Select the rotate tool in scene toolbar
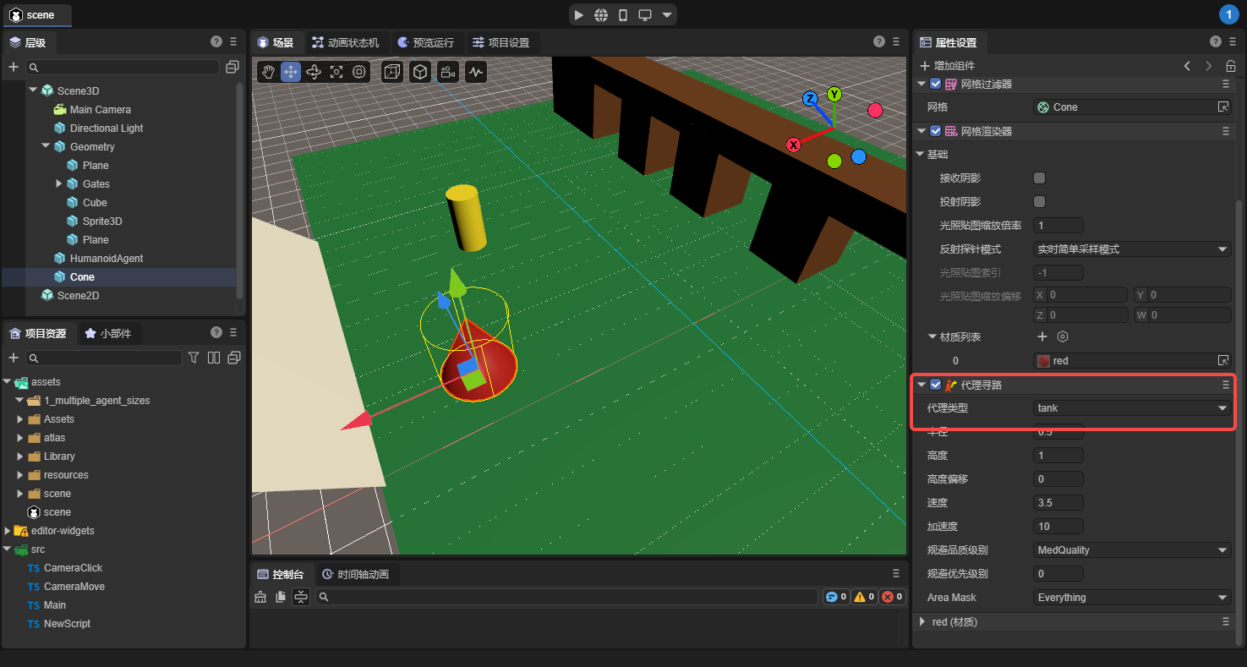Image resolution: width=1247 pixels, height=667 pixels. (x=314, y=72)
